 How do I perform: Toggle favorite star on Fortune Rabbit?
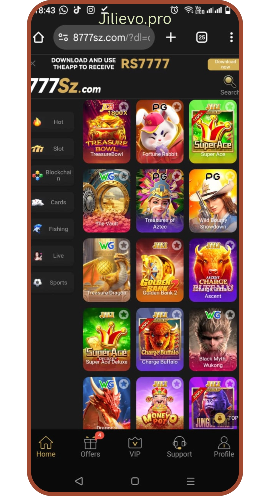(177, 106)
